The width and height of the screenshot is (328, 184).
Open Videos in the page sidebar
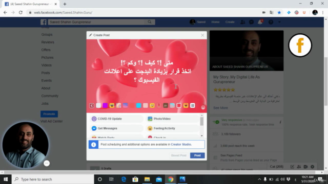click(x=46, y=65)
